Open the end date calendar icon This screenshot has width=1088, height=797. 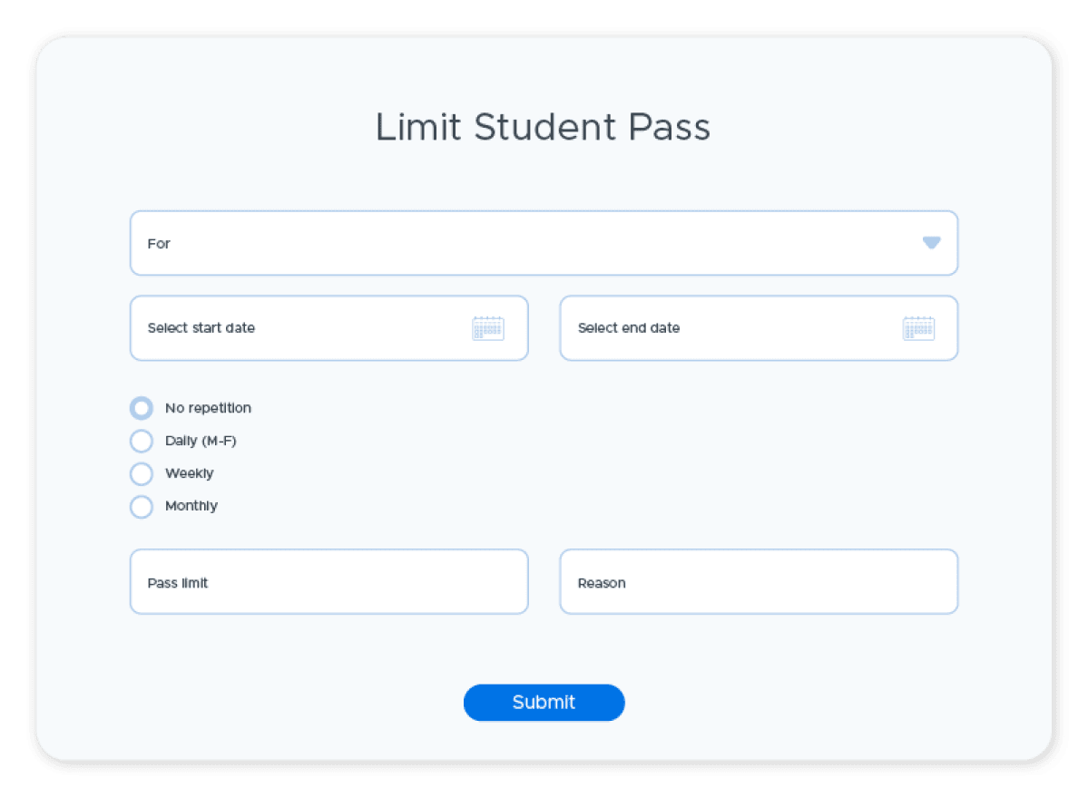click(x=918, y=328)
